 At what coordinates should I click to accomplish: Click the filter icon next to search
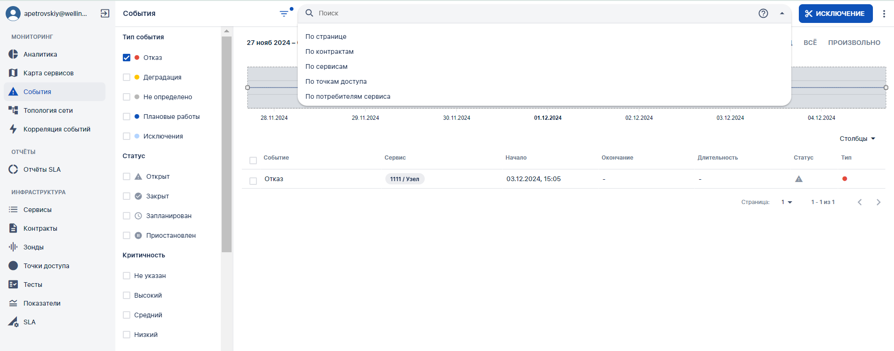pyautogui.click(x=284, y=14)
